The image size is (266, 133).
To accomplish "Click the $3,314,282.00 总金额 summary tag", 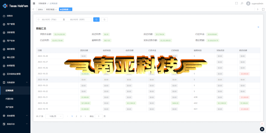I will tap(59, 34).
